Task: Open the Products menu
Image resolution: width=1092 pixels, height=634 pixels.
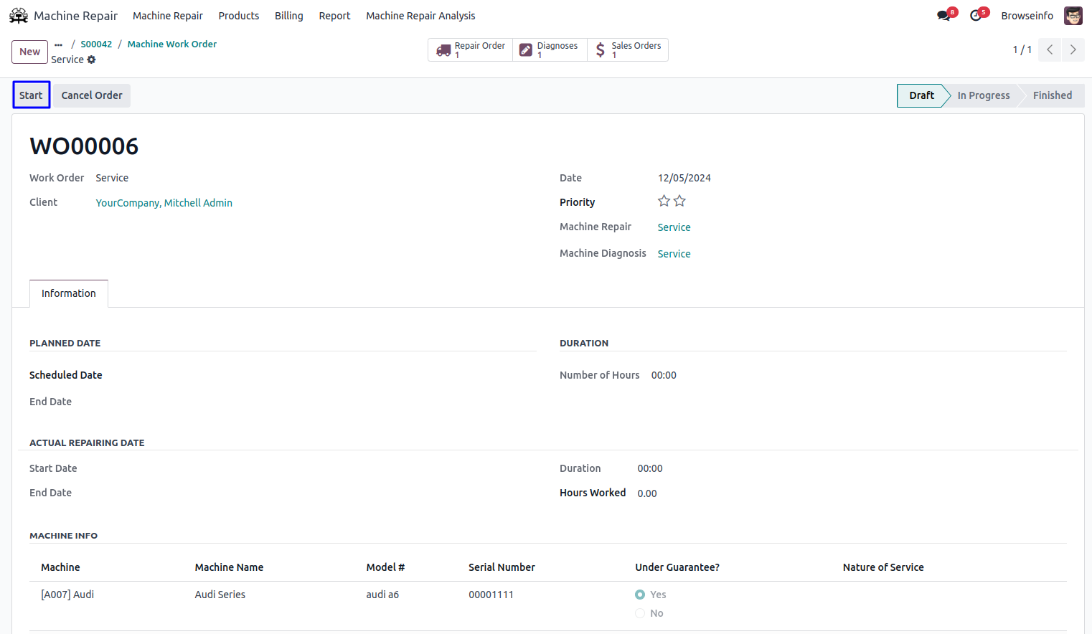Action: click(239, 16)
